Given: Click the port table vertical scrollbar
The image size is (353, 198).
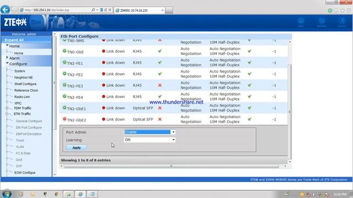Looking at the screenshot, I should coord(290,112).
